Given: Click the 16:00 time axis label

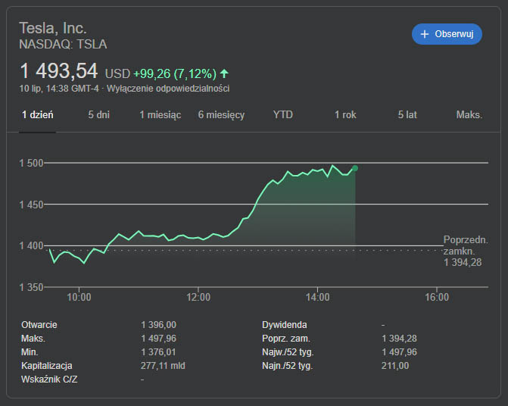Looking at the screenshot, I should click(437, 297).
